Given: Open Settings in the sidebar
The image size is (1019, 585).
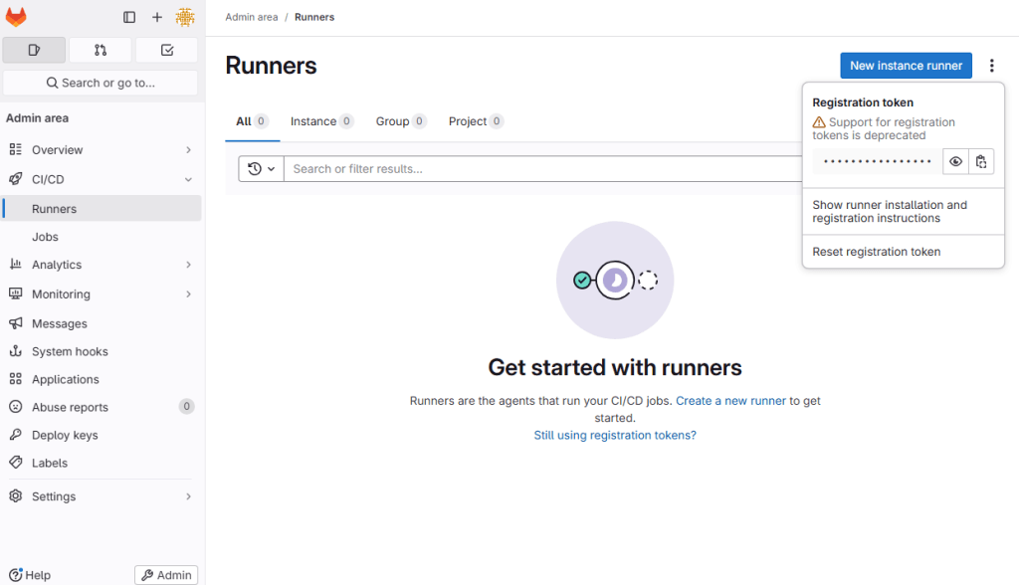Looking at the screenshot, I should tap(101, 495).
